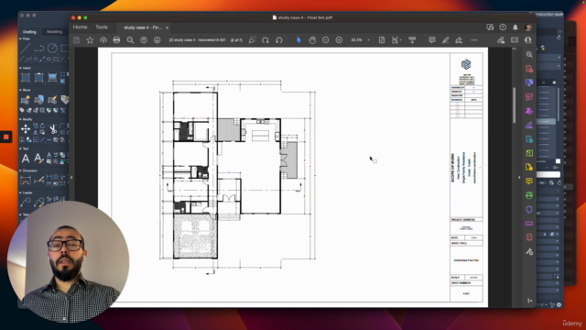Select the Modeling tab in AutoCAD window
The image size is (586, 330).
(x=55, y=32)
